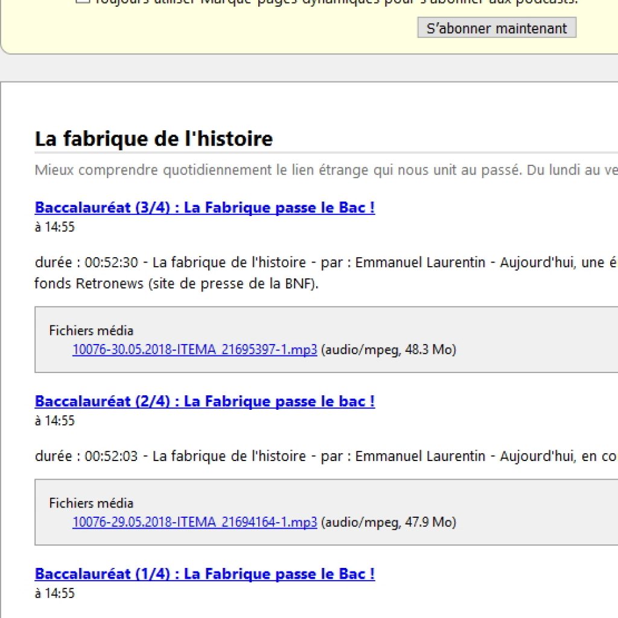The width and height of the screenshot is (618, 618).
Task: Click the "Mieux comprendre quotidiennement" description line
Action: pyautogui.click(x=327, y=170)
